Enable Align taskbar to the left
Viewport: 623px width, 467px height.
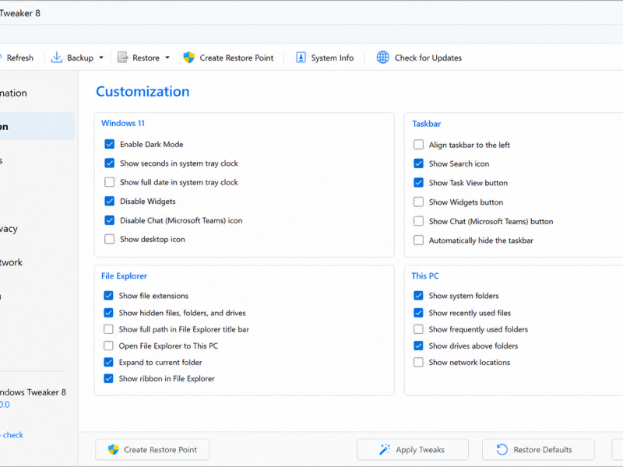pyautogui.click(x=418, y=145)
